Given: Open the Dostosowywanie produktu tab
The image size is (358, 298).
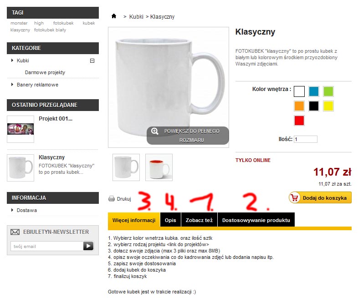Looking at the screenshot, I should tap(256, 220).
